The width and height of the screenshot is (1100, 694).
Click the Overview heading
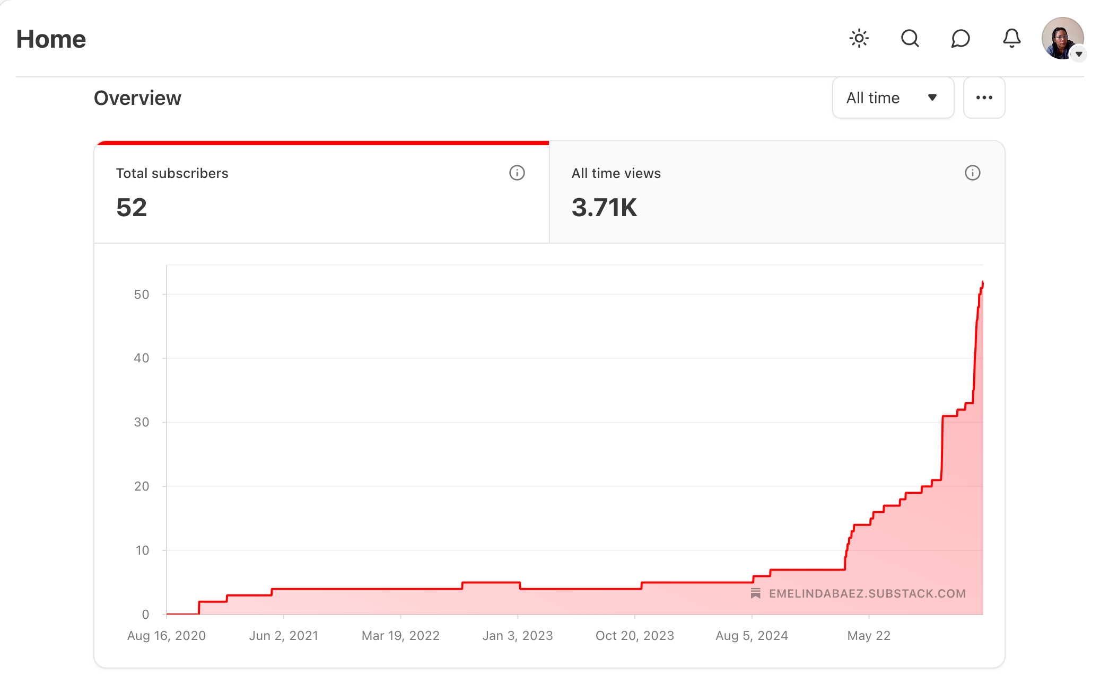pyautogui.click(x=137, y=98)
